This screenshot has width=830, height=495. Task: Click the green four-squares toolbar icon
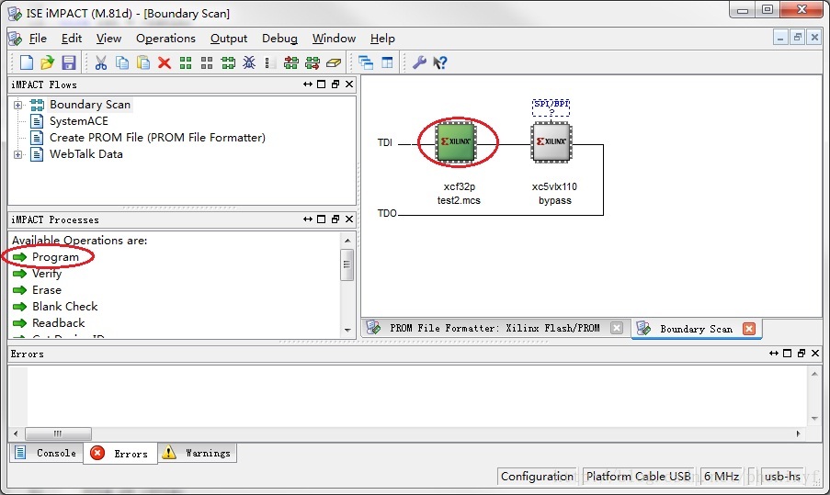tap(186, 63)
